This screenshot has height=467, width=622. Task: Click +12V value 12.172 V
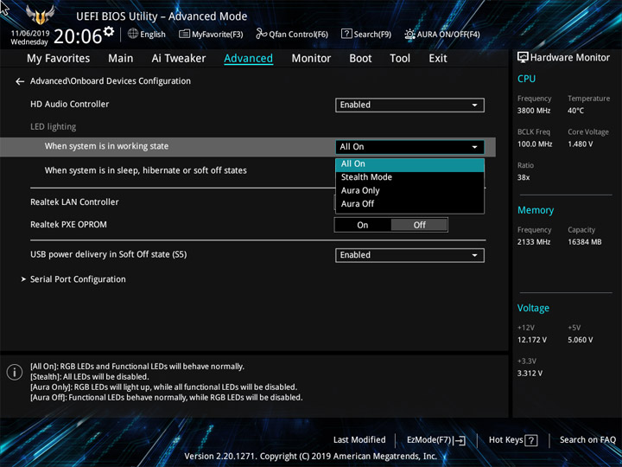click(x=531, y=340)
